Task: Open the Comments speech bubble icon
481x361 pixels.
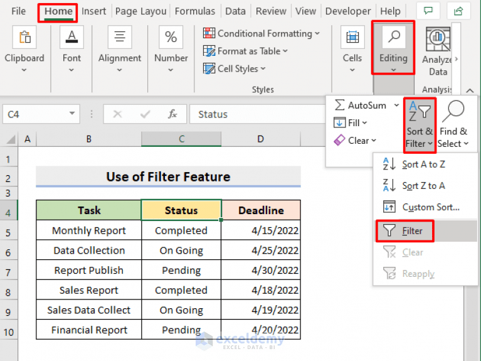Action: tap(428, 11)
